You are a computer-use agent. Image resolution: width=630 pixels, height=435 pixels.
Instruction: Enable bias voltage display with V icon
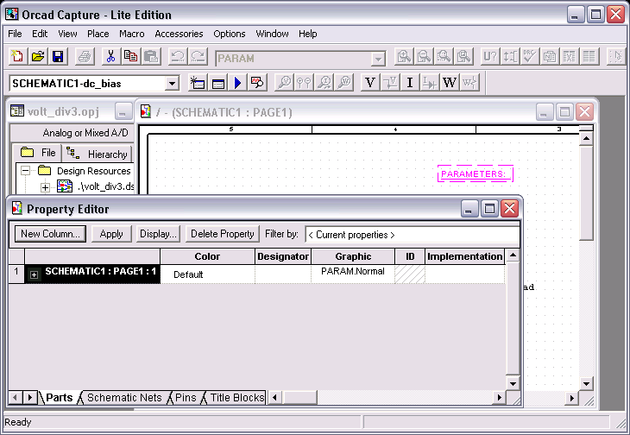click(x=369, y=83)
